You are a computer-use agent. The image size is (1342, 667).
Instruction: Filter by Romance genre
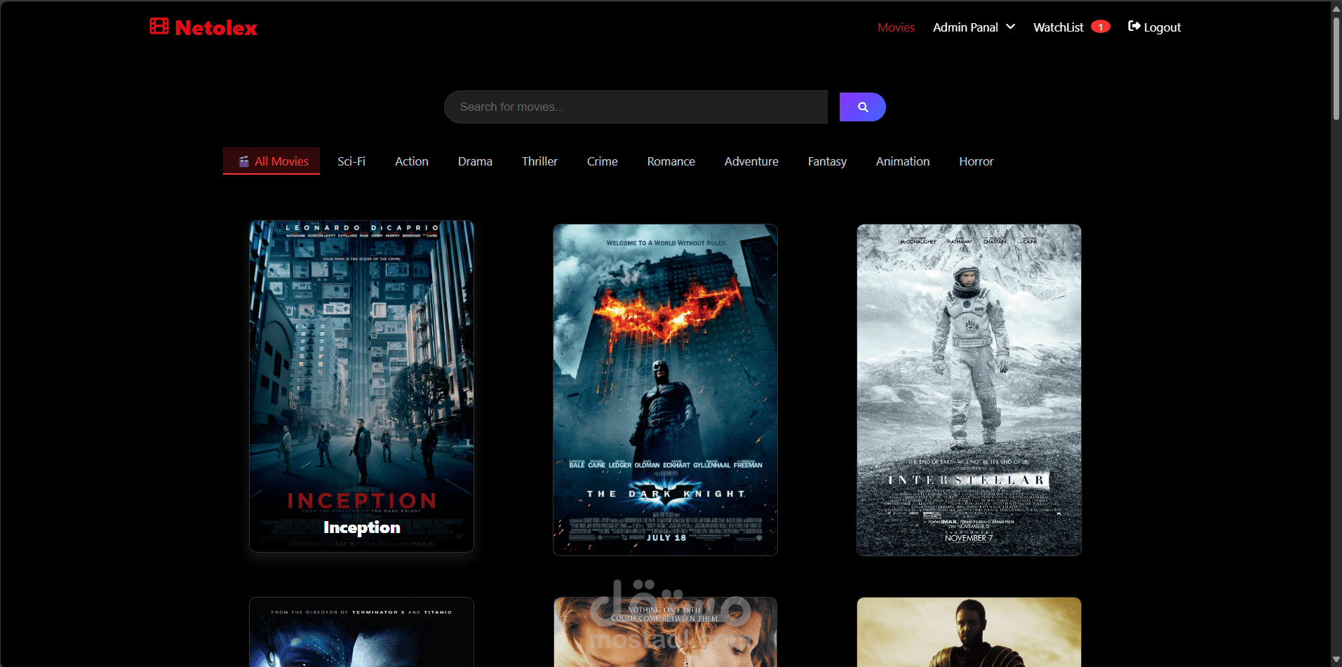(x=671, y=161)
